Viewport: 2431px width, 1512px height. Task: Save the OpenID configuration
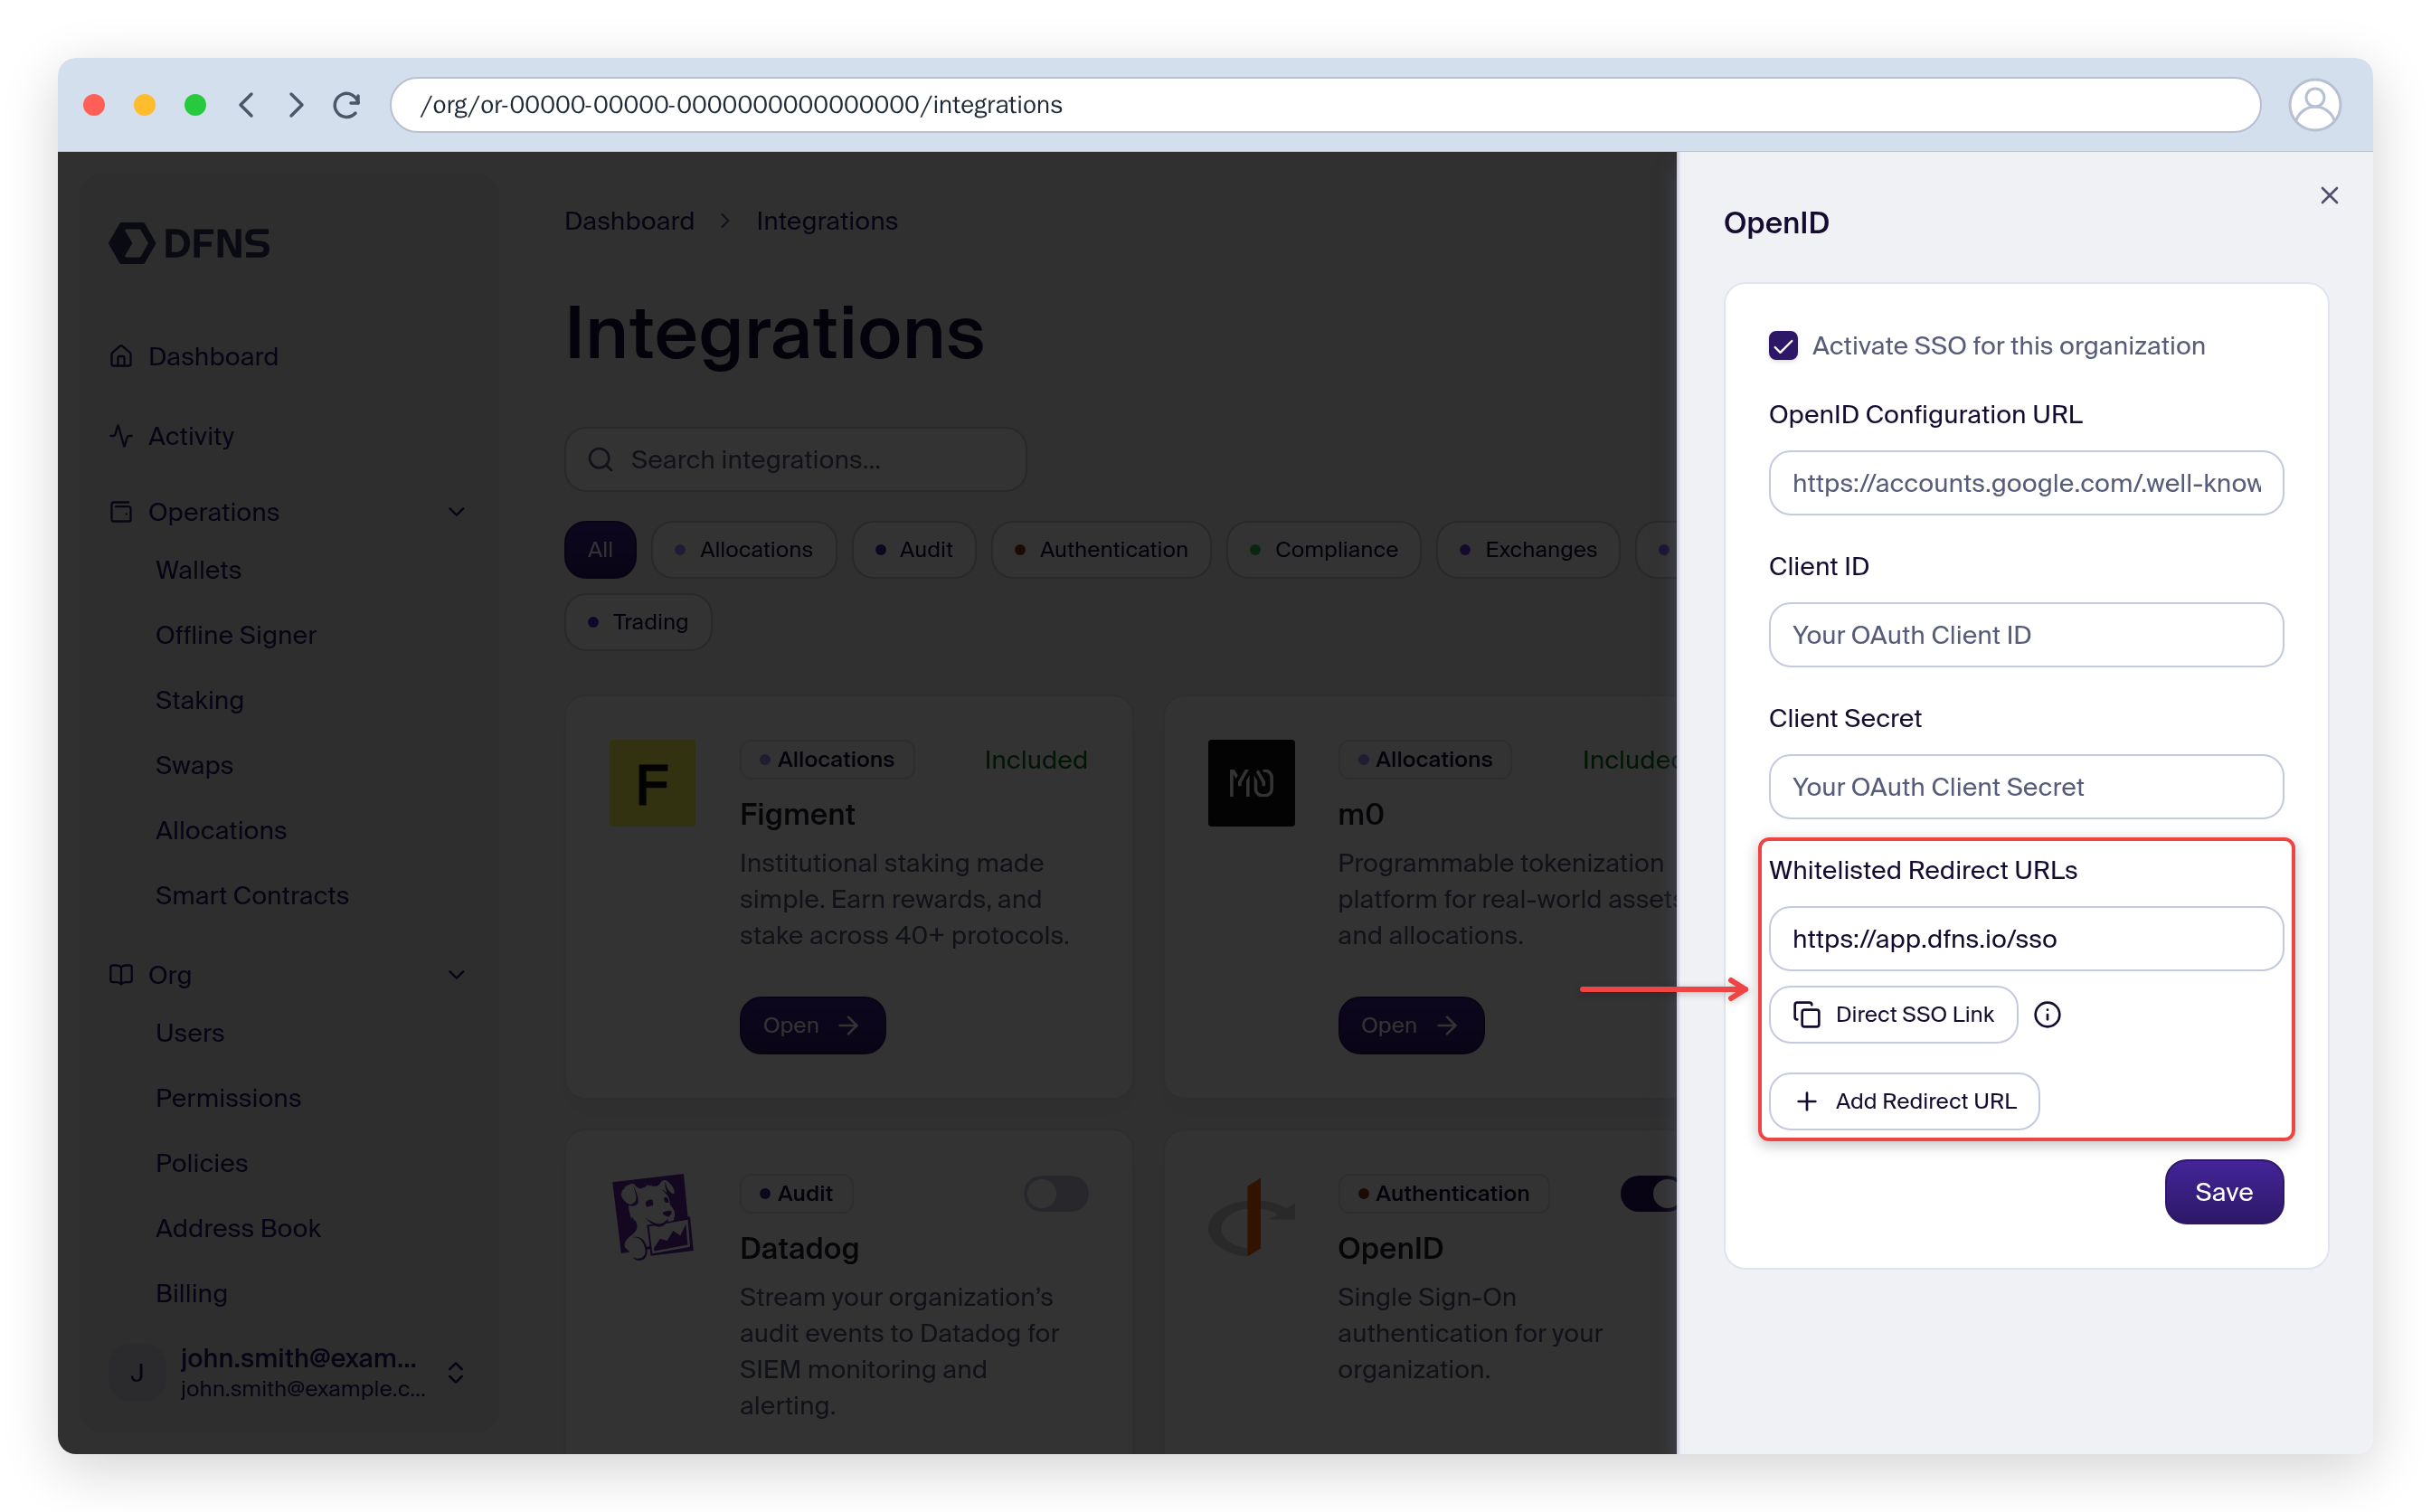2223,1191
